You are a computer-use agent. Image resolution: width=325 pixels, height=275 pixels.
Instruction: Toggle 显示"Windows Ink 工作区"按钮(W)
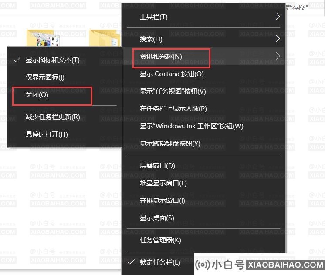[x=203, y=126]
